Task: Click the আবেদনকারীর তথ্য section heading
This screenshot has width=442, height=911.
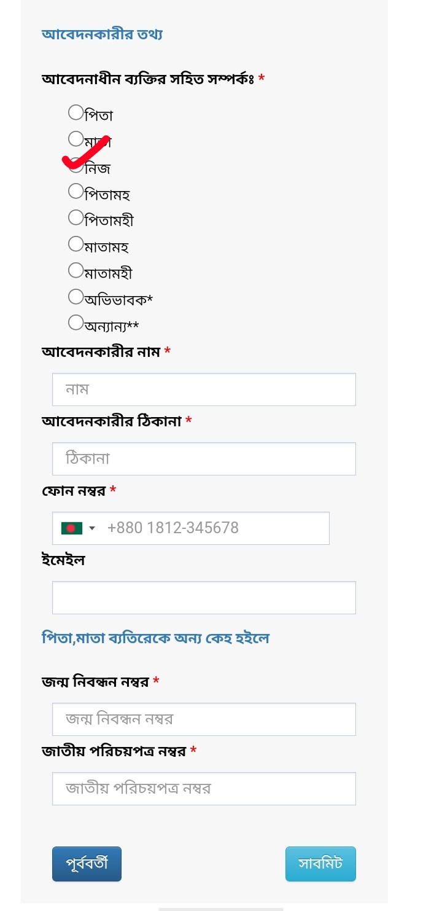Action: click(x=102, y=34)
